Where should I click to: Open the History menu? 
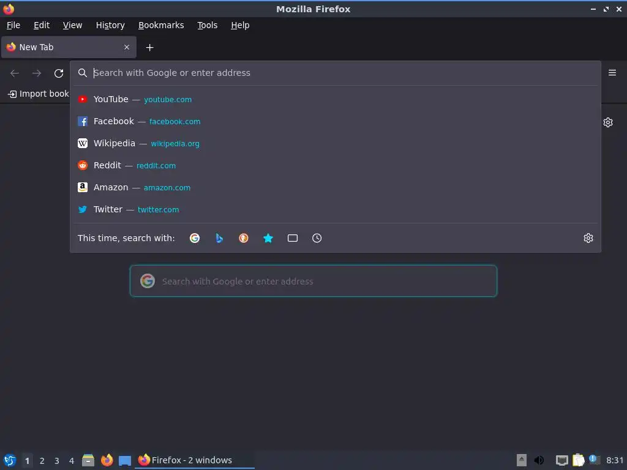coord(110,25)
